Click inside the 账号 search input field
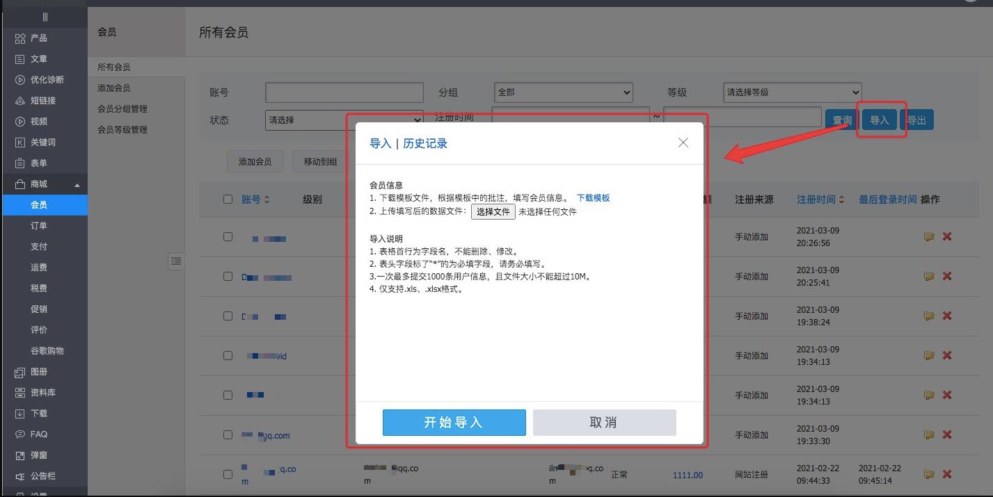Image resolution: width=993 pixels, height=497 pixels. tap(344, 92)
